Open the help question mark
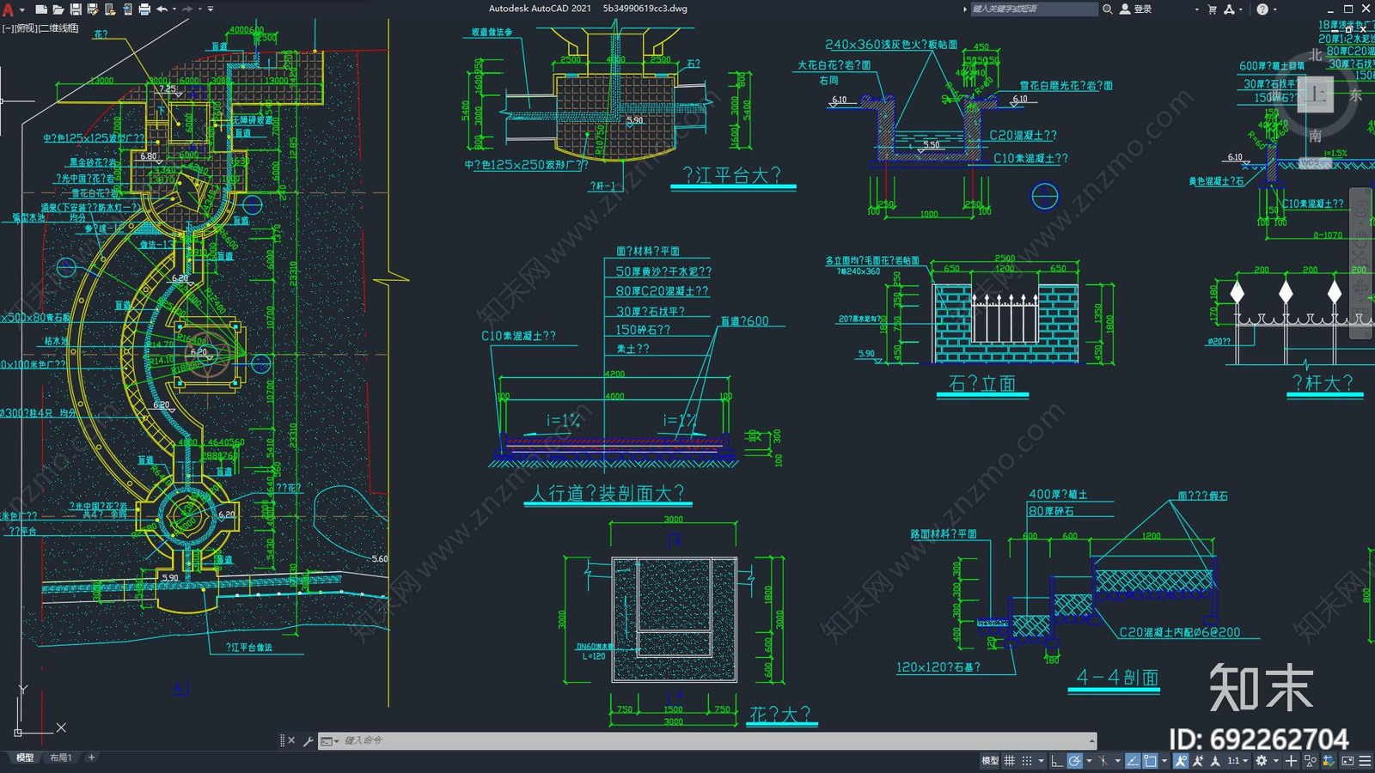 tap(1262, 9)
